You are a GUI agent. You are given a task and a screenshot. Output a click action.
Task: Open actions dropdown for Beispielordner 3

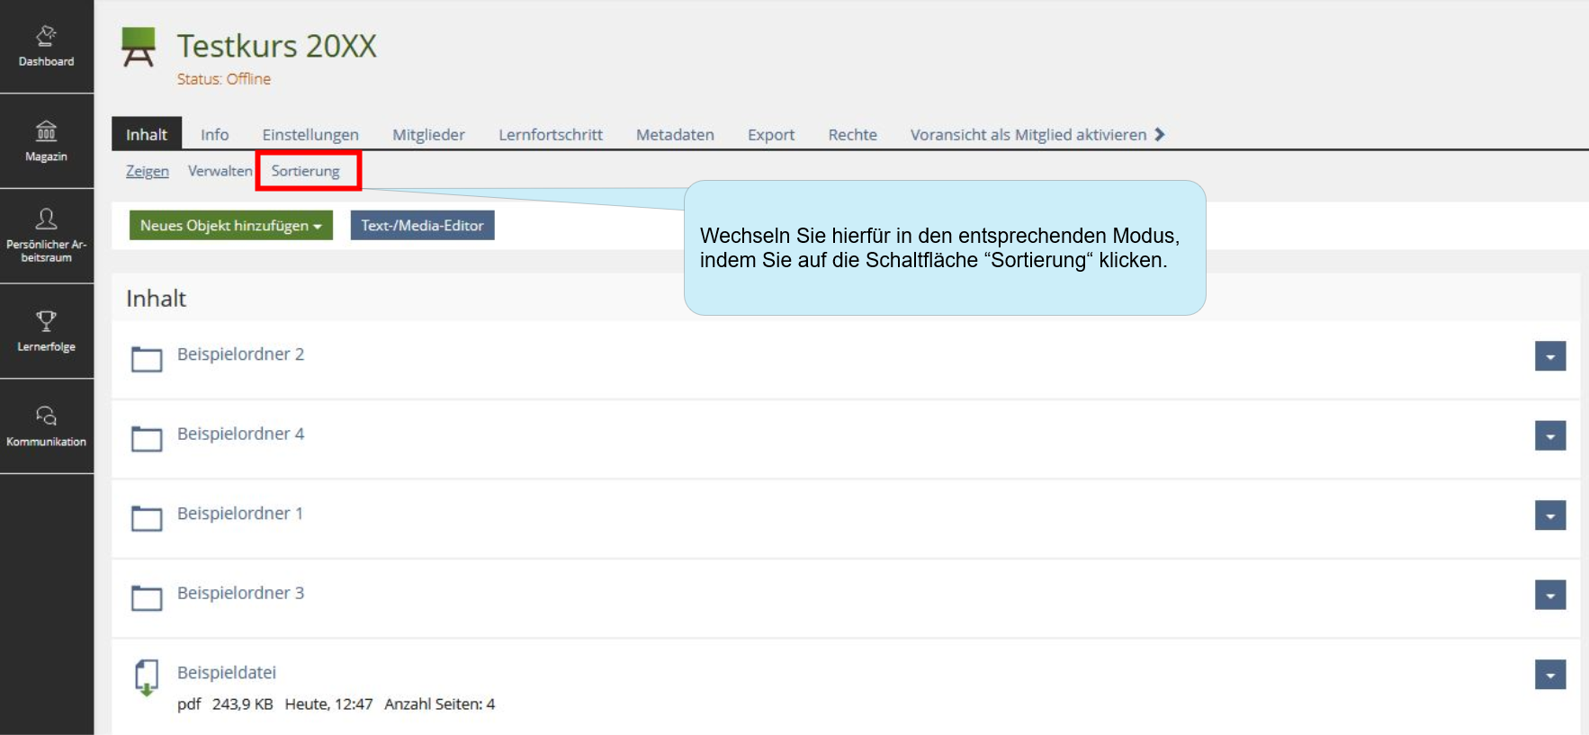[x=1550, y=595]
